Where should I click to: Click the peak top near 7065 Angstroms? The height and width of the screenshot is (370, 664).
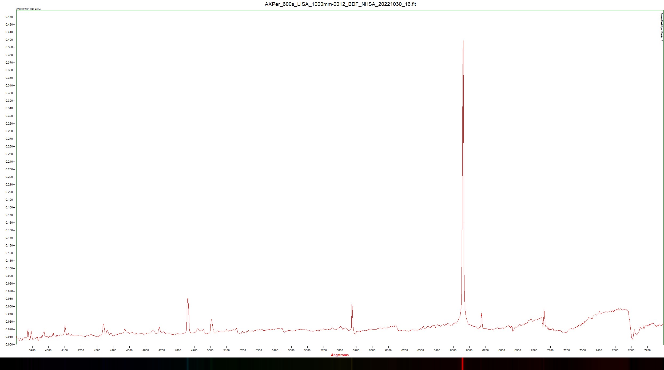[x=544, y=309]
